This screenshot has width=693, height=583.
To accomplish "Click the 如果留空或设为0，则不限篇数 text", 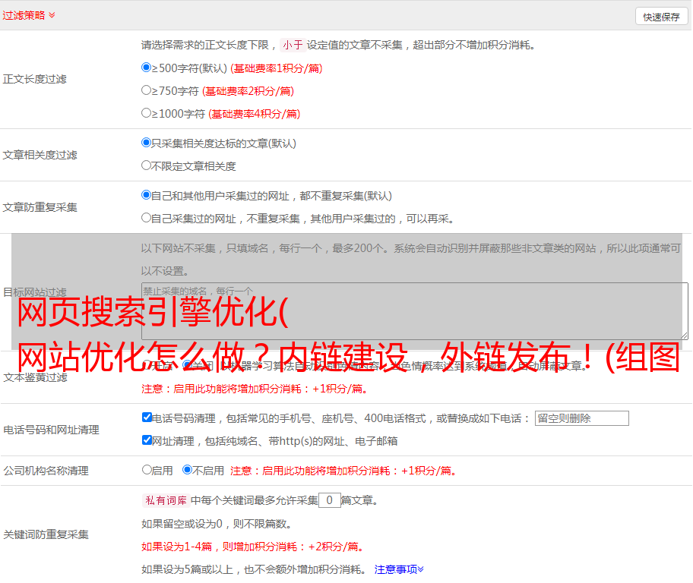I will 217,525.
